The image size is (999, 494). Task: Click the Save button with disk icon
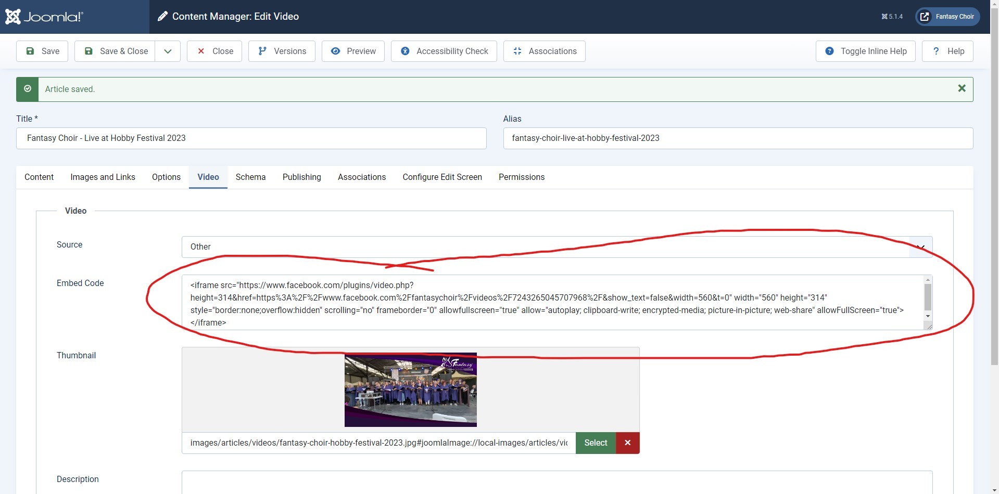coord(42,51)
